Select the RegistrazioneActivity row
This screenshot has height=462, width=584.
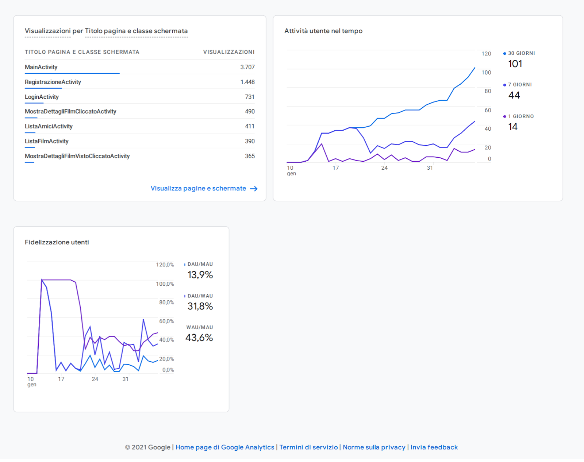point(139,82)
